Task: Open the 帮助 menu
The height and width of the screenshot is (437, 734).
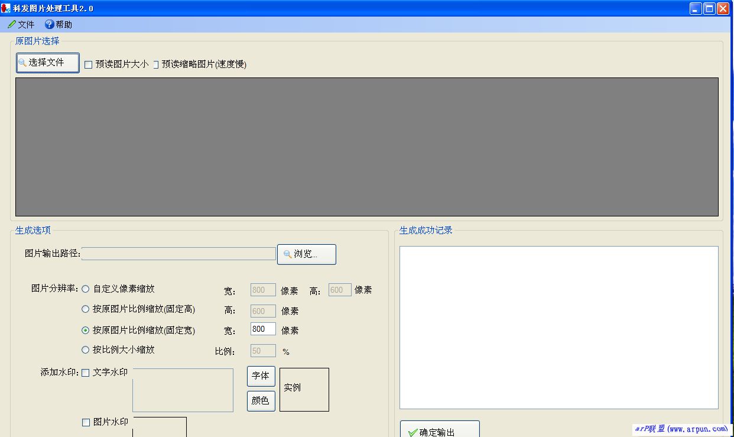Action: (61, 25)
